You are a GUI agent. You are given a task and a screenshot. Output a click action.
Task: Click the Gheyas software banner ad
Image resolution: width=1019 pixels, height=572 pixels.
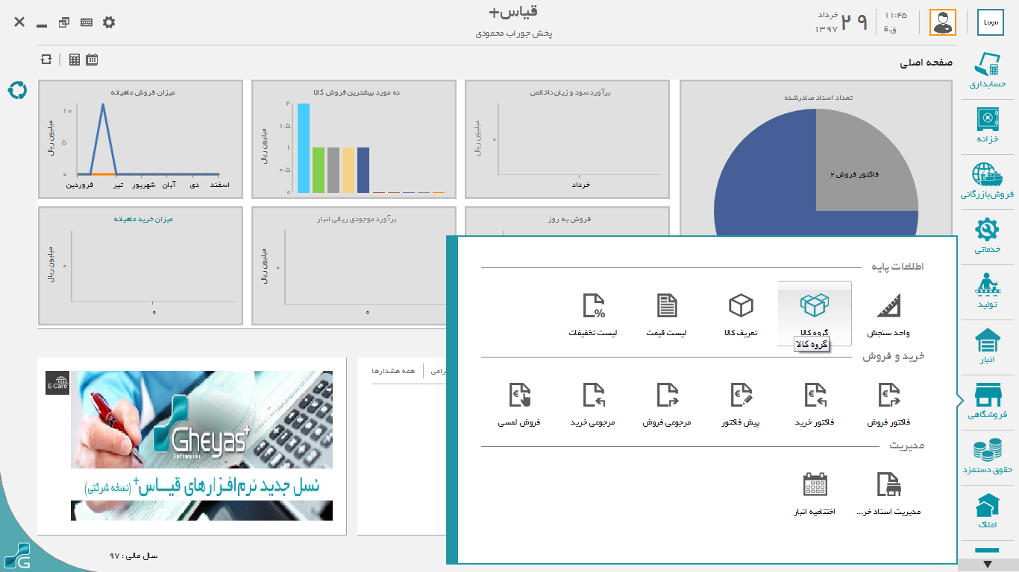[201, 445]
